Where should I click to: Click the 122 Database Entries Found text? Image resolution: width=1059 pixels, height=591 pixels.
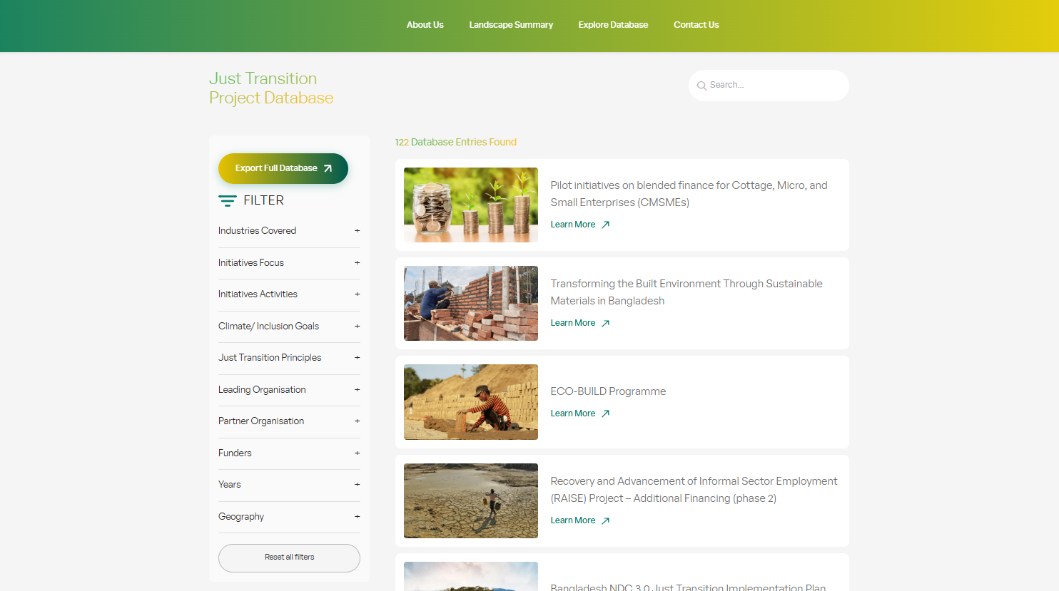tap(456, 143)
